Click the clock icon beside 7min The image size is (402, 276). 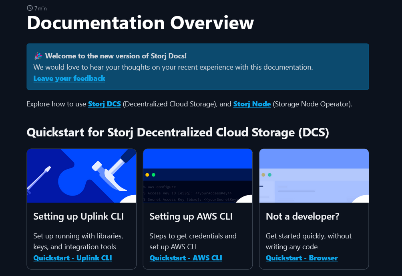(30, 8)
